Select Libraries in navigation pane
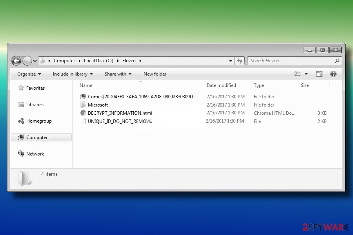 tap(35, 105)
